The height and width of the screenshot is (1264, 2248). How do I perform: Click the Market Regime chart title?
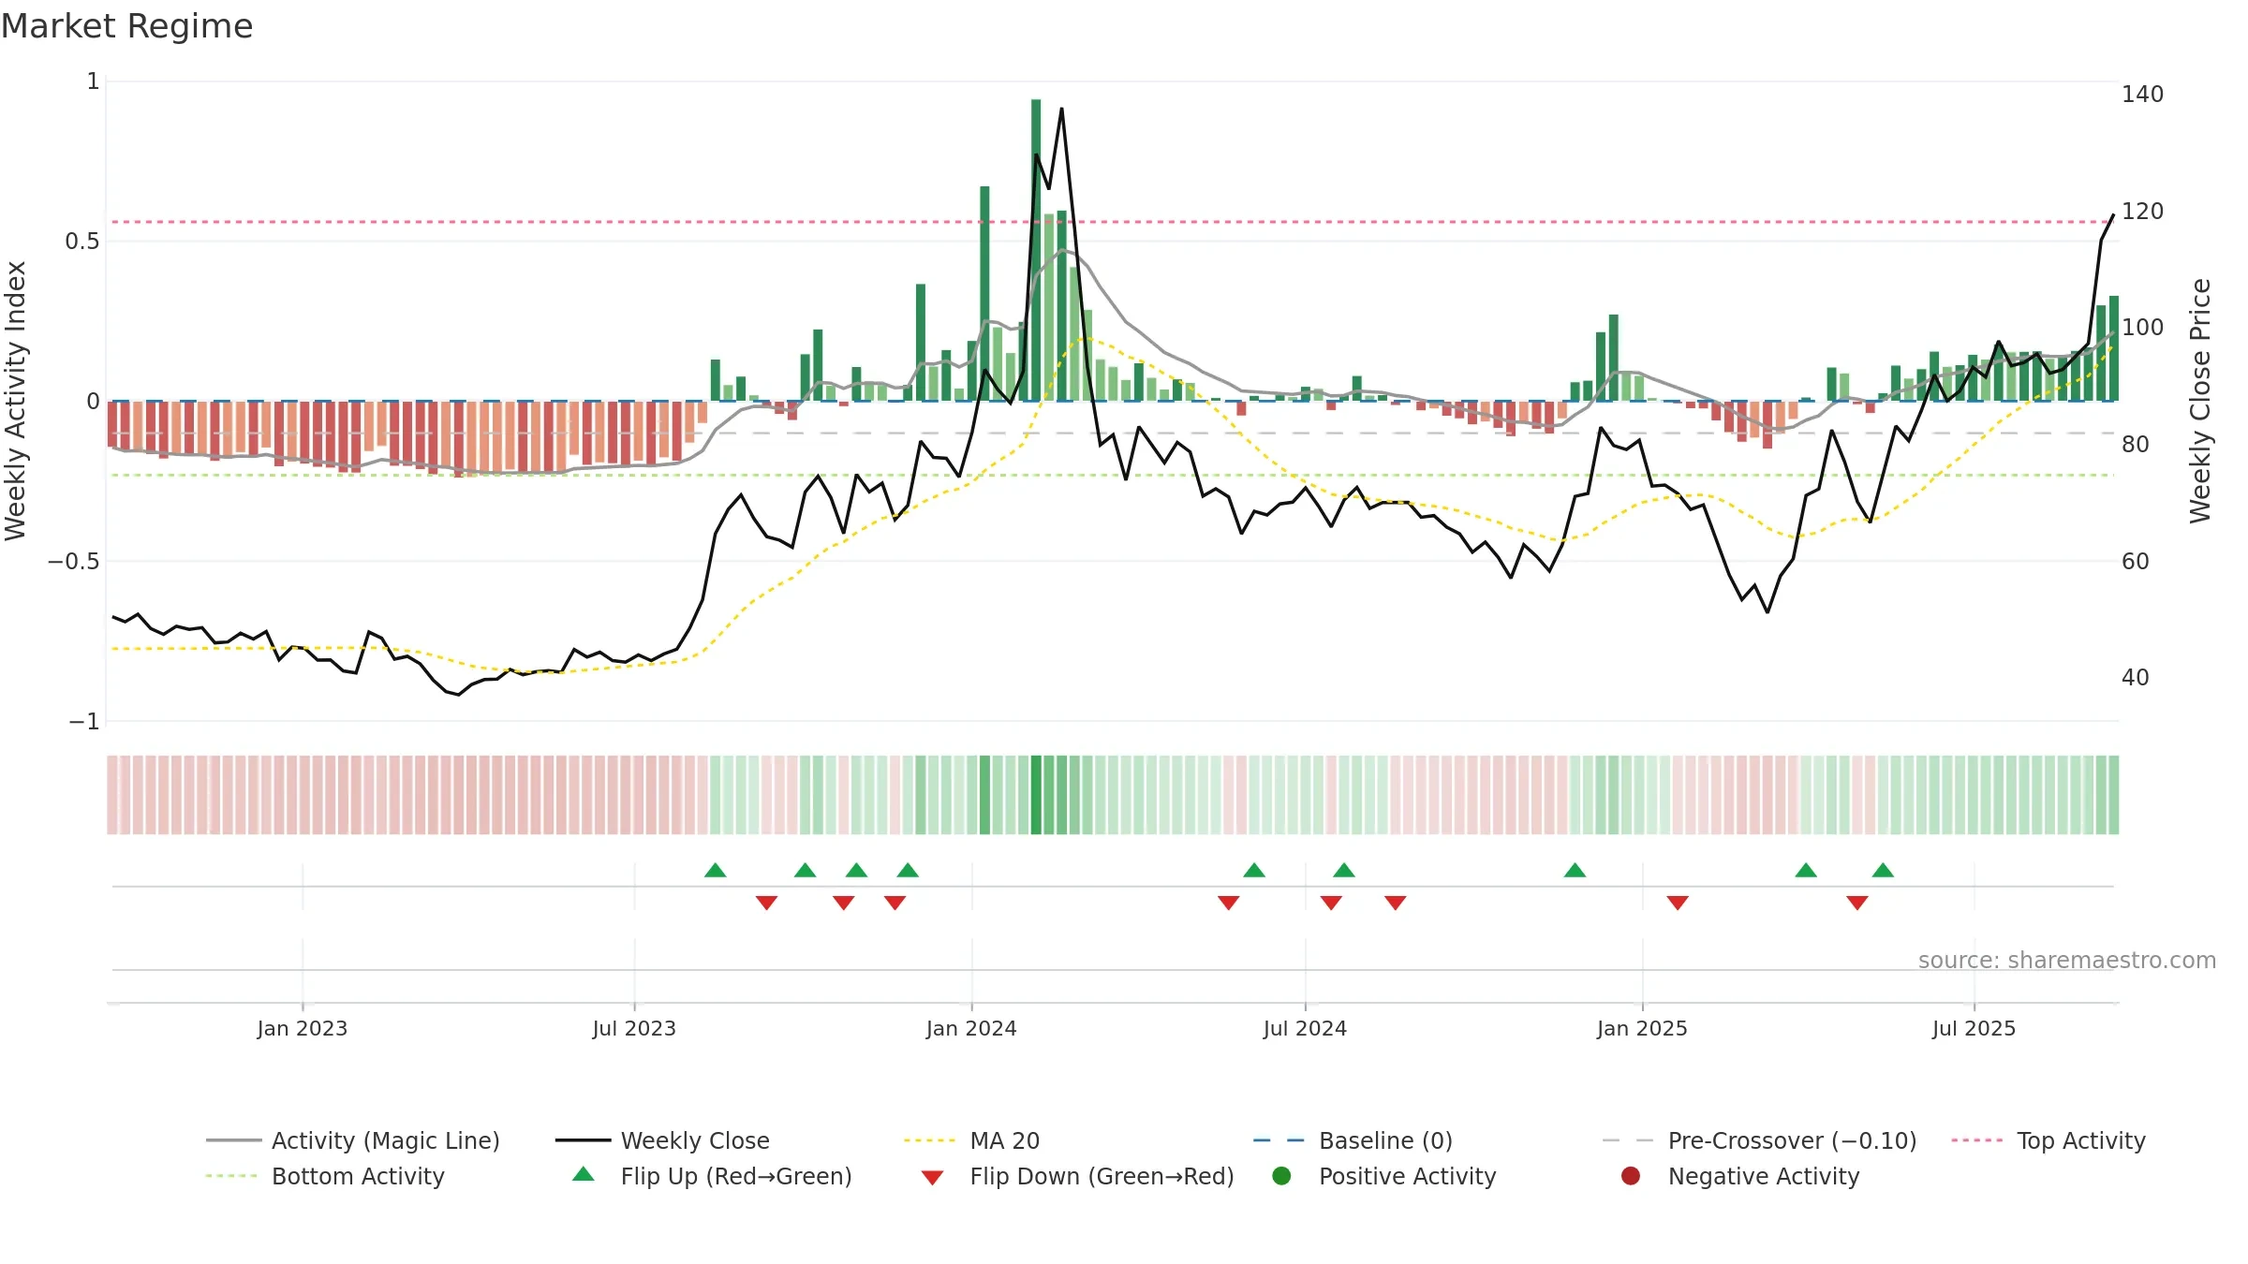[126, 26]
